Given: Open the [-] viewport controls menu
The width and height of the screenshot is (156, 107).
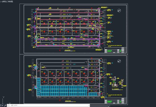Looking at the screenshot, I should click(1, 1).
